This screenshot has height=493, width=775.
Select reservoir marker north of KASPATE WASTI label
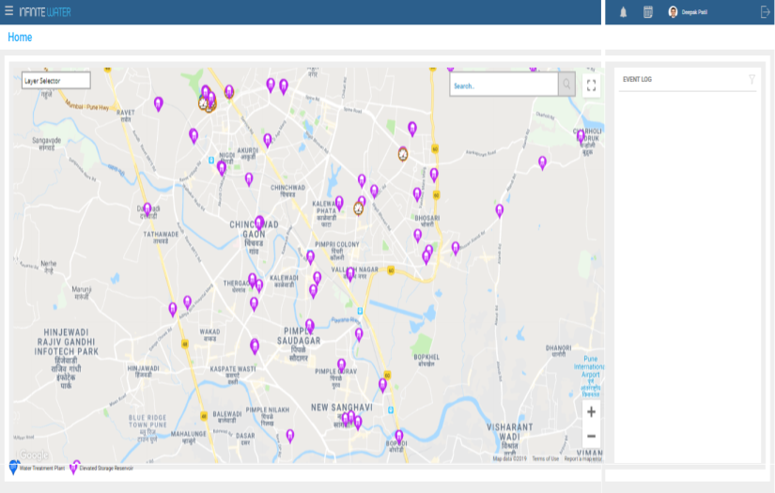[x=255, y=346]
